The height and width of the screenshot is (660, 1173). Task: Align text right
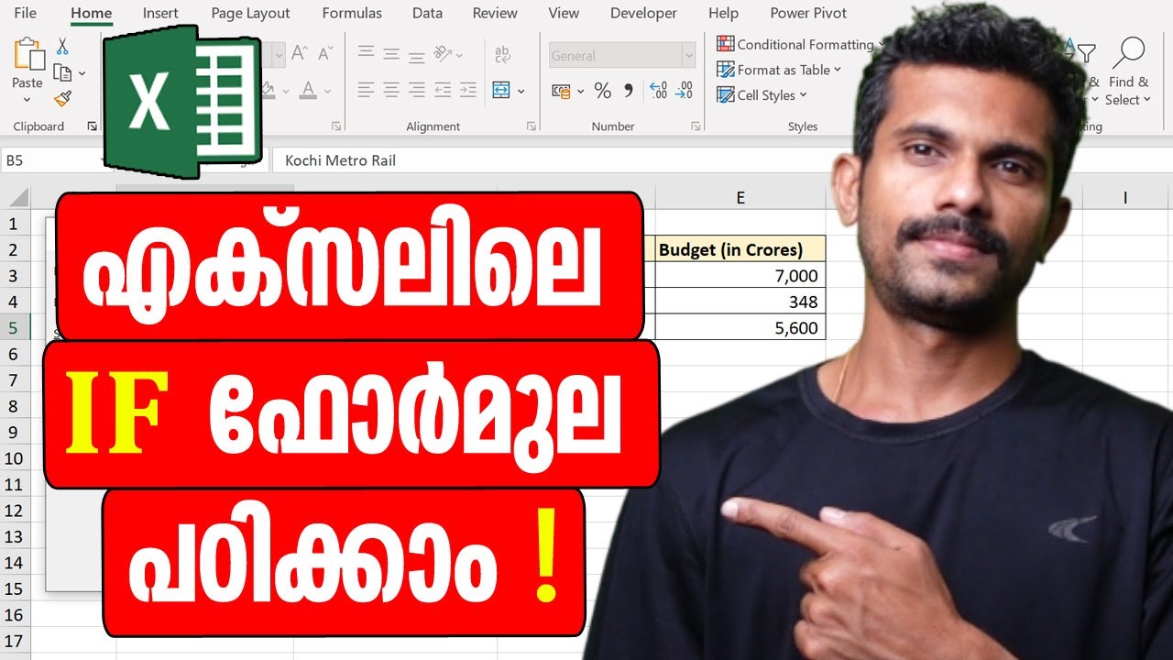(417, 90)
